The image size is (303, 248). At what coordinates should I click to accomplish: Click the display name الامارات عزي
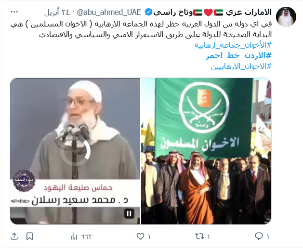[249, 13]
